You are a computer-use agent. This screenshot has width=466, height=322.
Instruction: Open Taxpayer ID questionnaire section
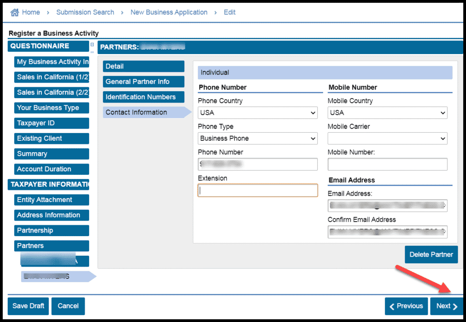click(x=48, y=123)
